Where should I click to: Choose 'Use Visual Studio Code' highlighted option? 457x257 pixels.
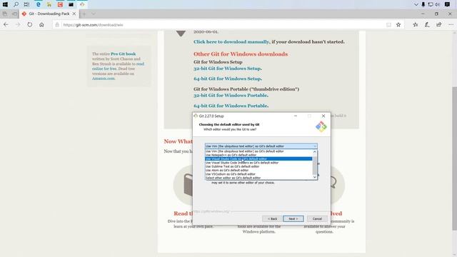coord(258,159)
